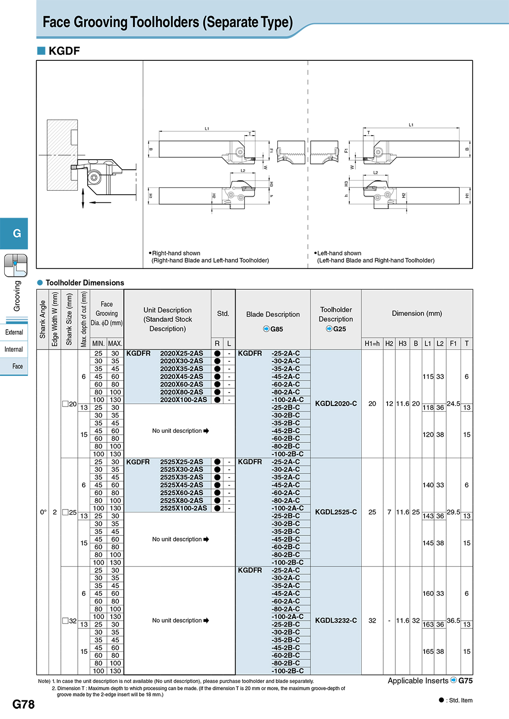This screenshot has height=719, width=509.
Task: Click the G75 applicable inserts arrow icon
Action: coord(453,680)
